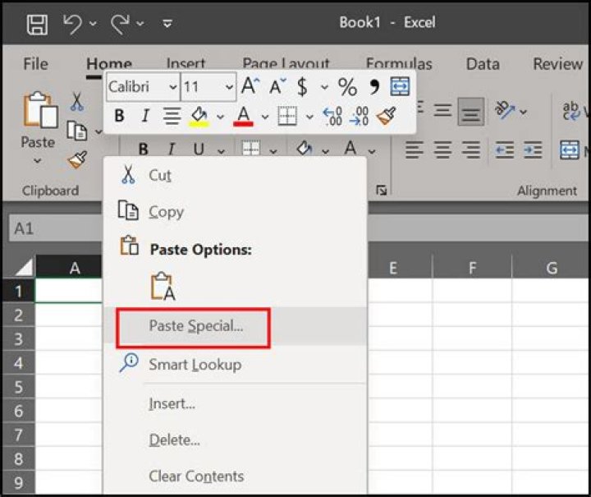
Task: Click the ribbon Cut scissors icon
Action: (x=77, y=101)
